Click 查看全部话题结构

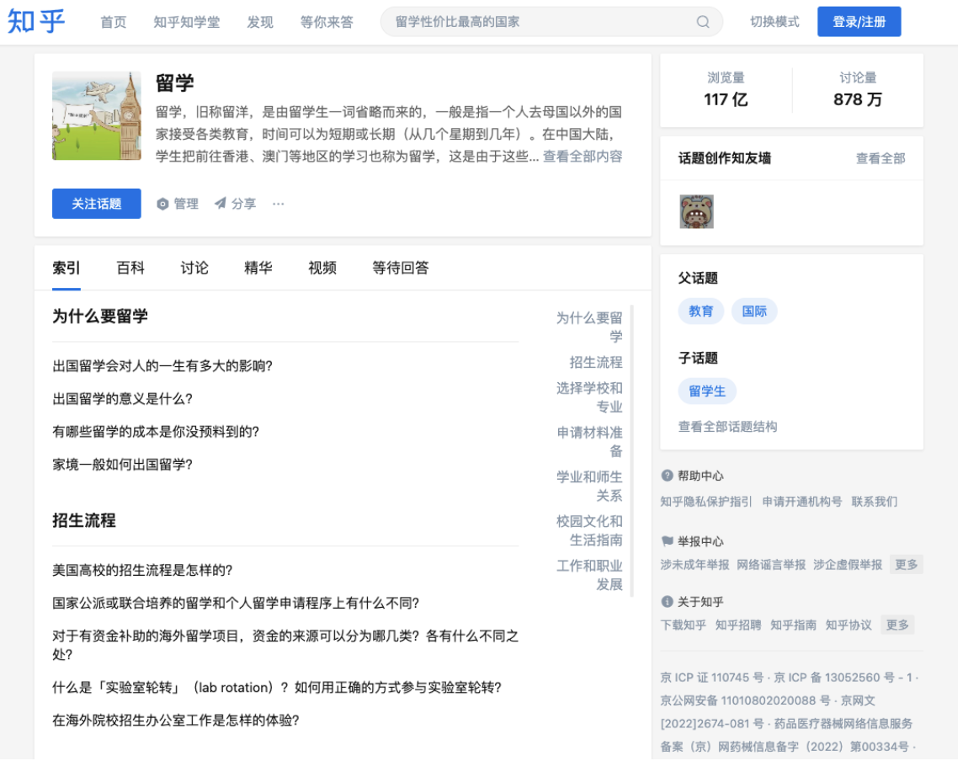coord(732,428)
